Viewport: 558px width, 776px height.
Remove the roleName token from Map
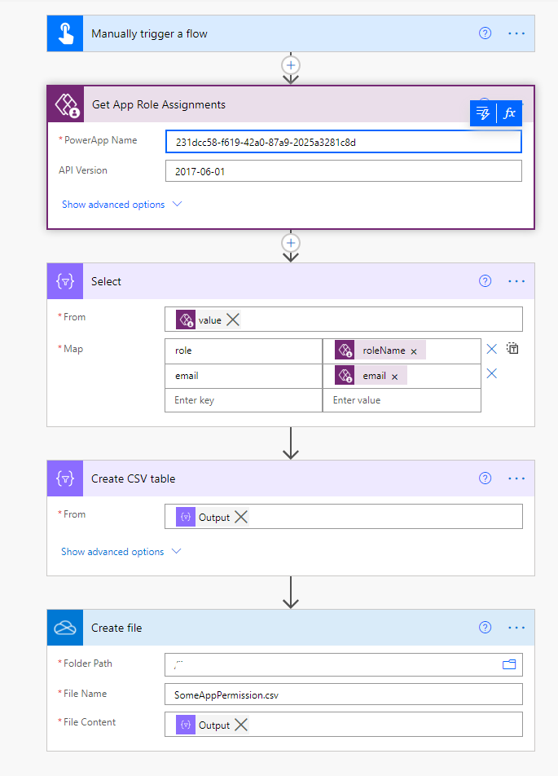[x=414, y=351]
